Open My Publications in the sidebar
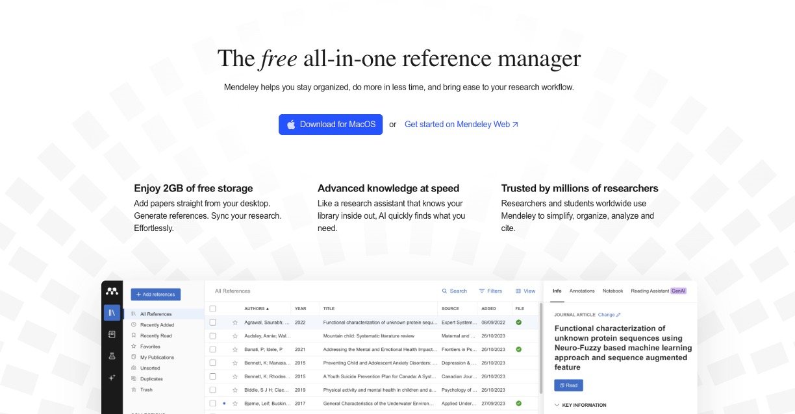 click(157, 357)
